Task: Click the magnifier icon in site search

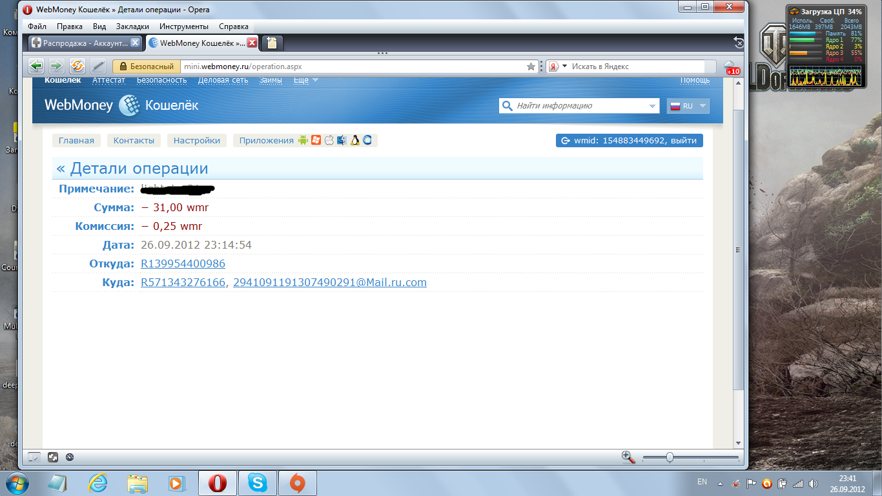Action: (x=508, y=106)
